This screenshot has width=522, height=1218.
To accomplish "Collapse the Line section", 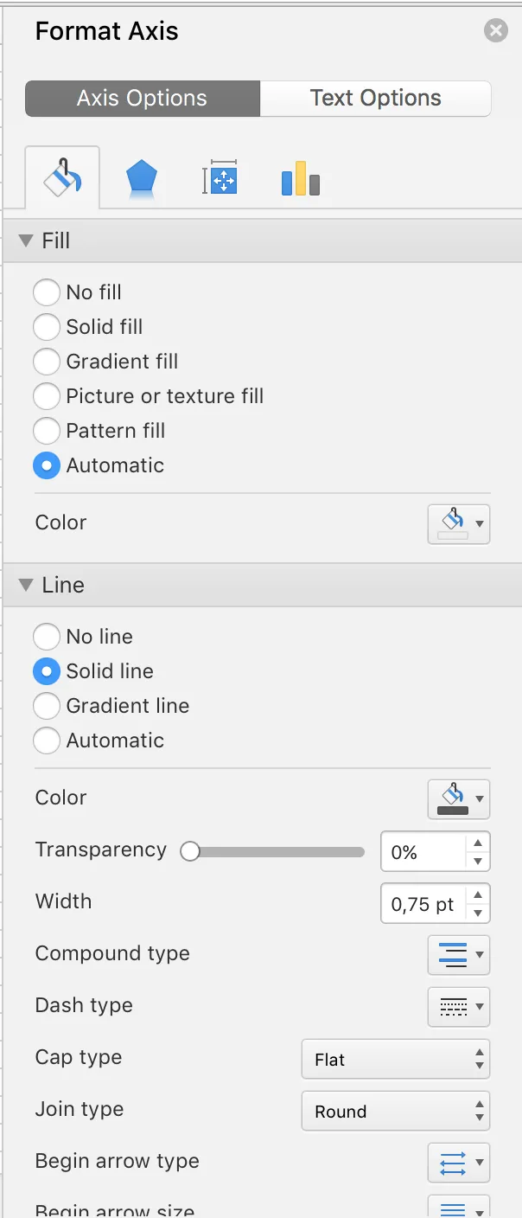I will pos(25,585).
